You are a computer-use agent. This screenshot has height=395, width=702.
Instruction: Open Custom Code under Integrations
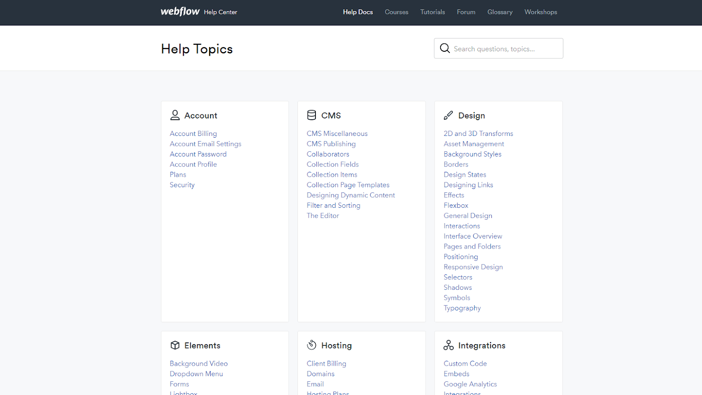pyautogui.click(x=465, y=364)
